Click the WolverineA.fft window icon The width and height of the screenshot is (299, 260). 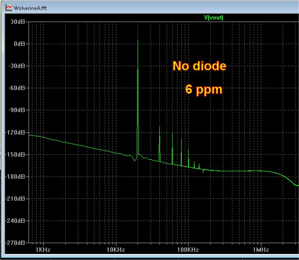click(9, 8)
